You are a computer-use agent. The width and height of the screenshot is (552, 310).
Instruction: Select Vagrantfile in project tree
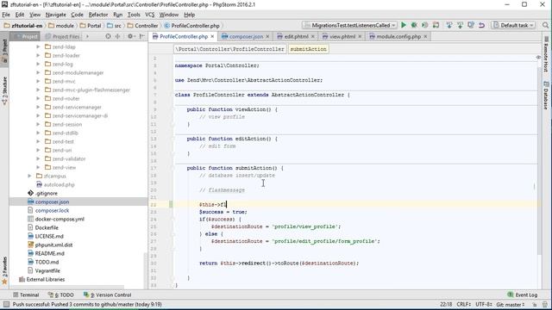(x=47, y=270)
